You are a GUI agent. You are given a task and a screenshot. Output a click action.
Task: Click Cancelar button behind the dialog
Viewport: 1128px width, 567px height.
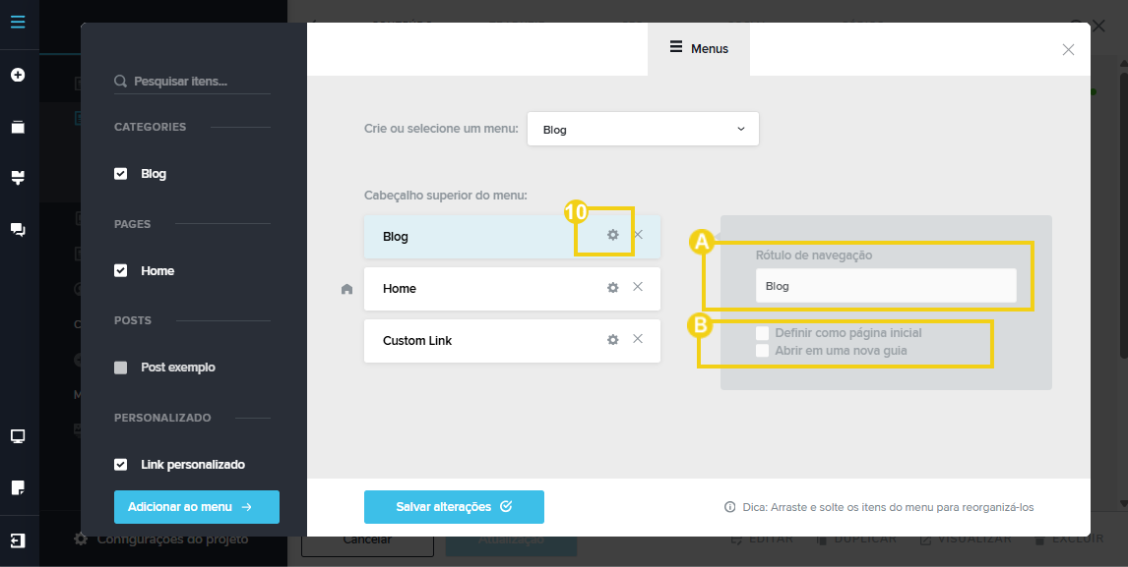click(367, 539)
